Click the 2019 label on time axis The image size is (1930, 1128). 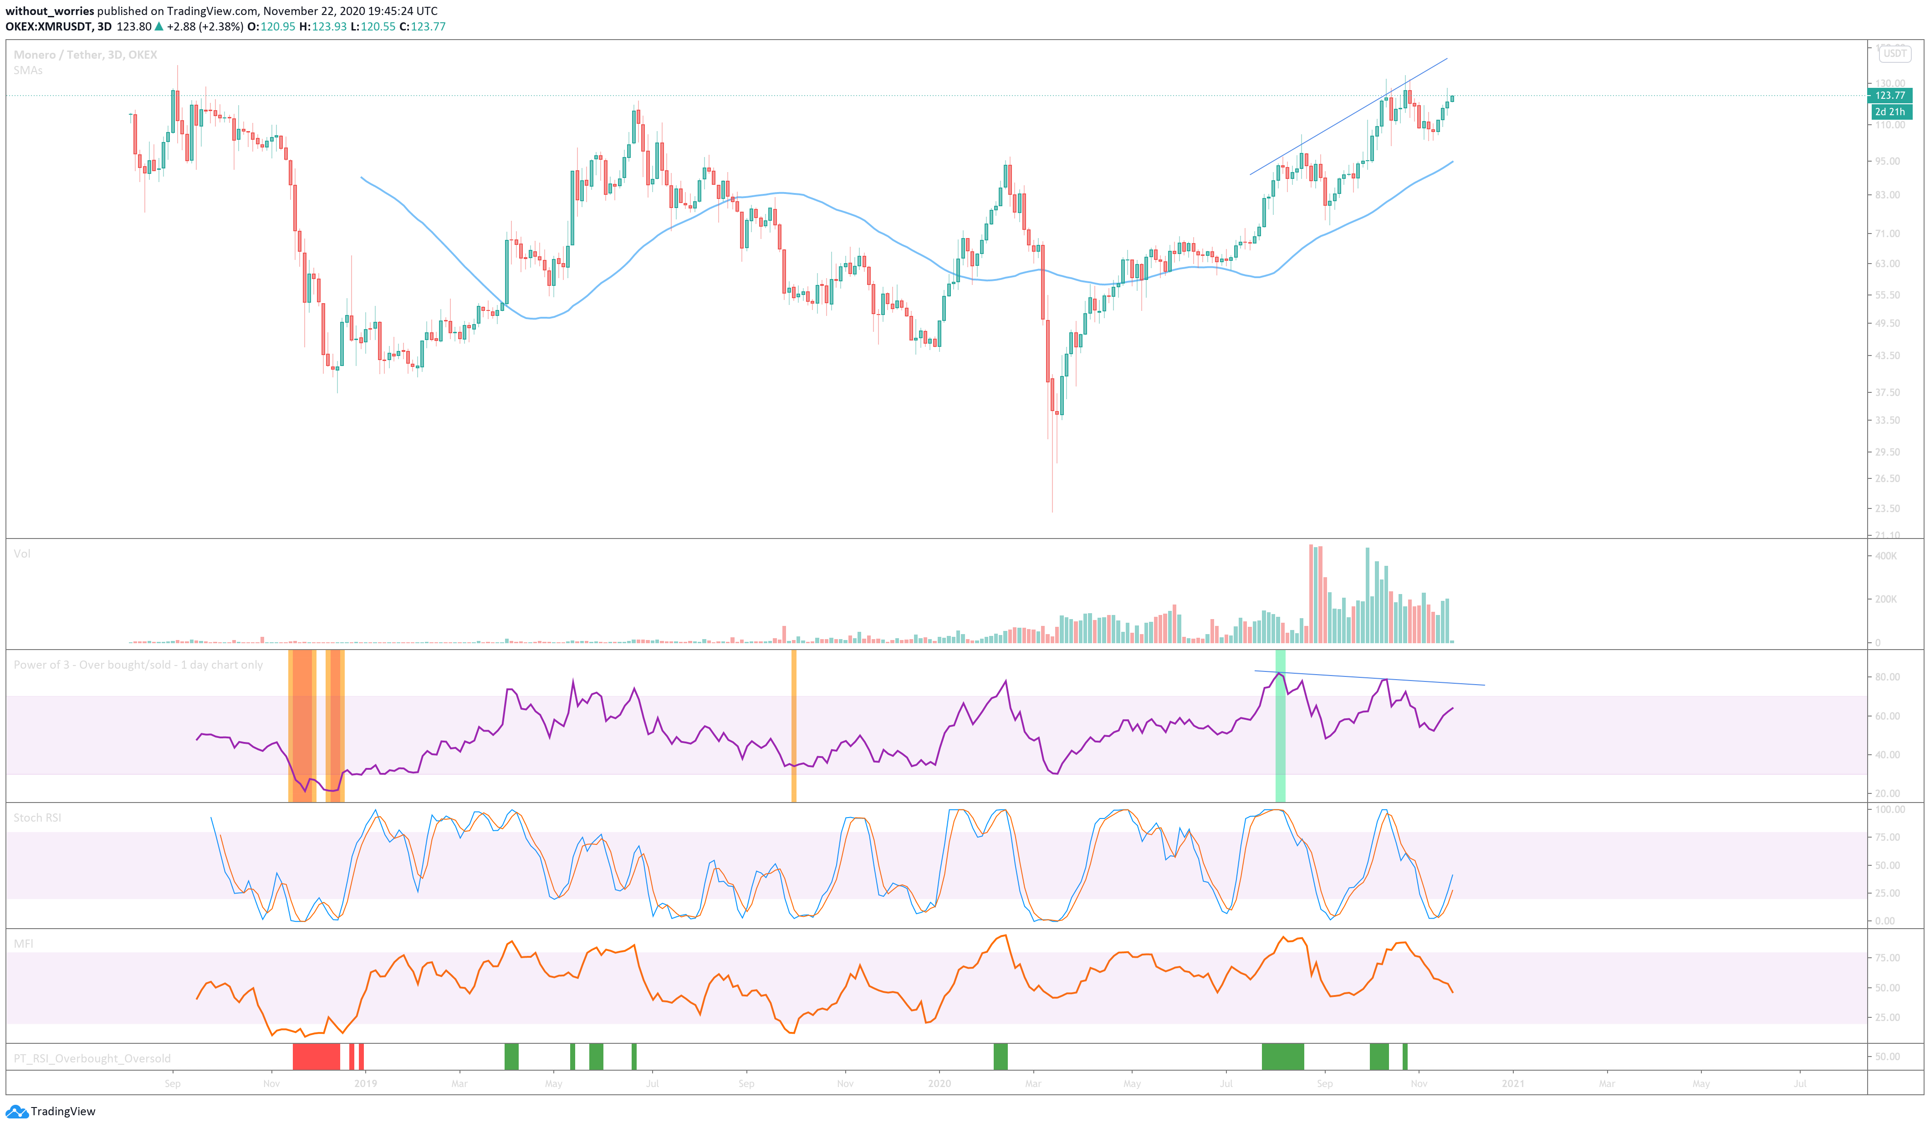coord(365,1083)
